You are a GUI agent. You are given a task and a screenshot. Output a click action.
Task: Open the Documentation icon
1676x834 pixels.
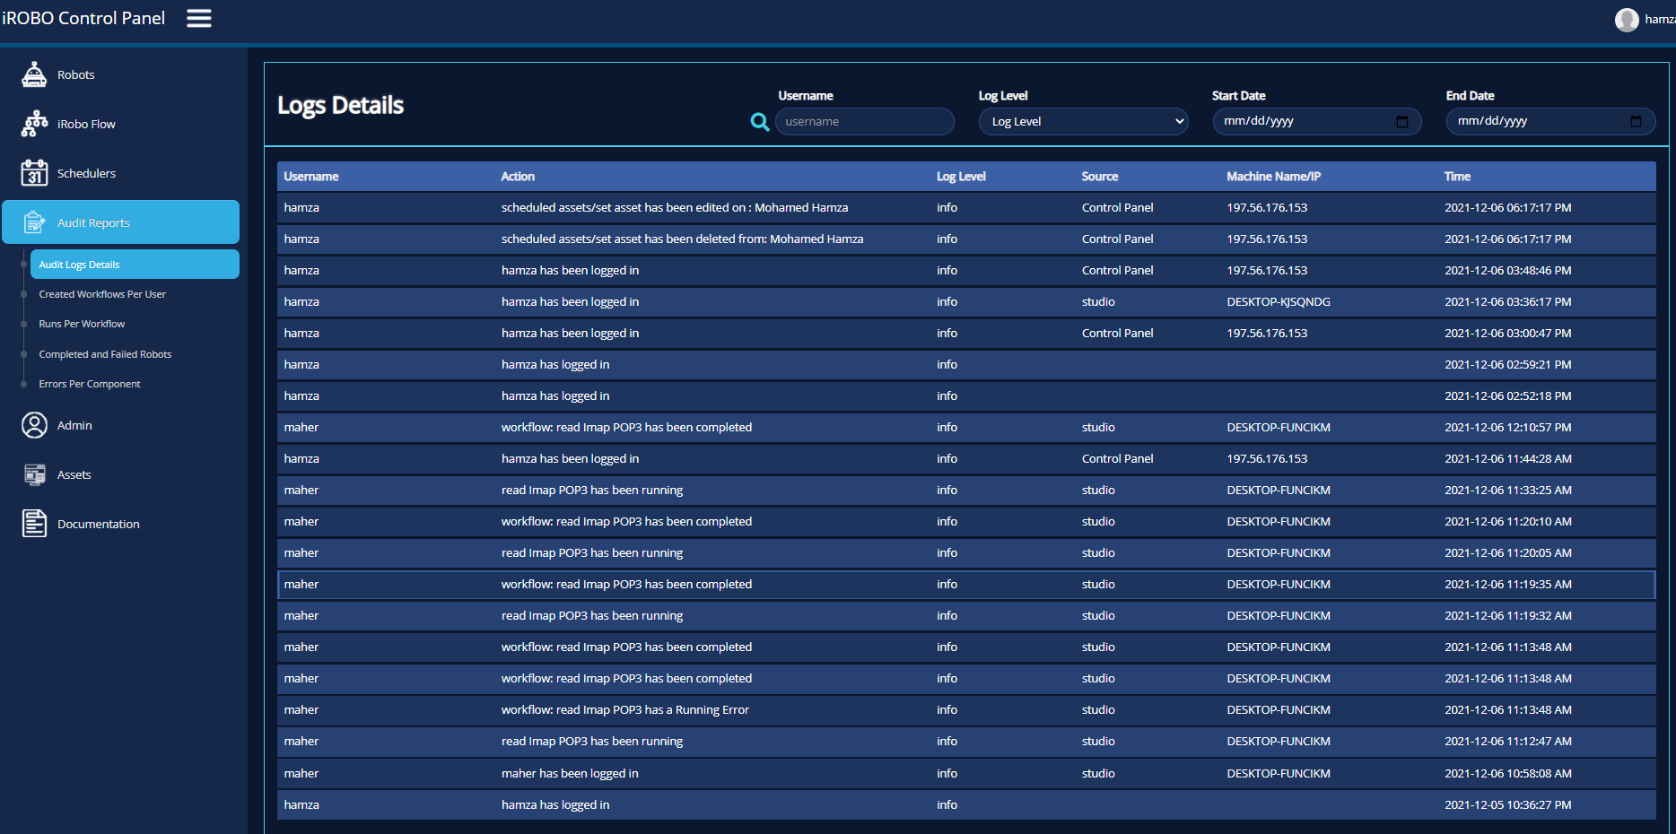coord(34,524)
